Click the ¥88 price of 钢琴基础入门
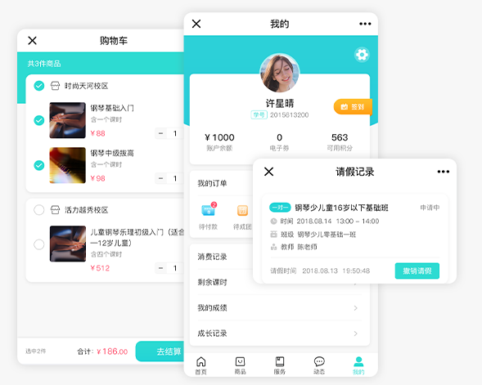 [97, 133]
